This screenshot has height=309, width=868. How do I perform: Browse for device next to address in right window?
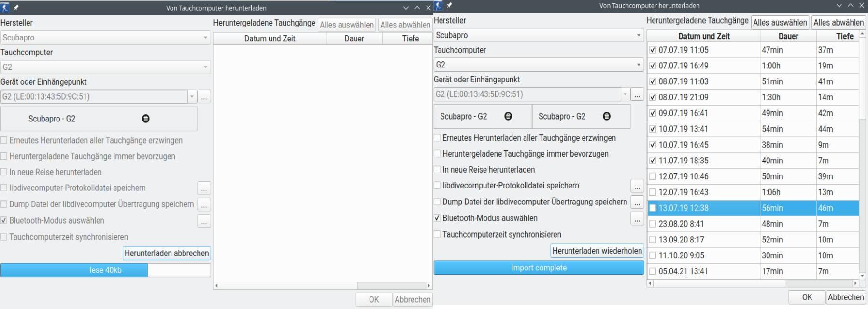[638, 94]
